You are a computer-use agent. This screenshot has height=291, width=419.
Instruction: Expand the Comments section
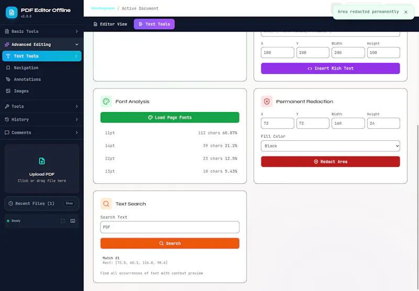[x=42, y=132]
